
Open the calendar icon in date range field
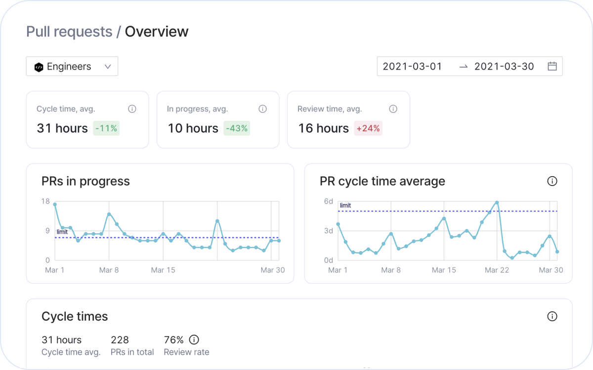pos(552,66)
